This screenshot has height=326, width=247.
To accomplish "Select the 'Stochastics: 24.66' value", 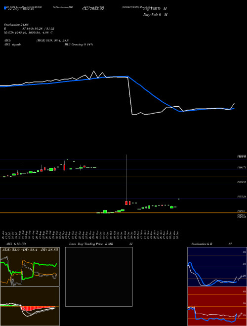I will [x=16, y=25].
